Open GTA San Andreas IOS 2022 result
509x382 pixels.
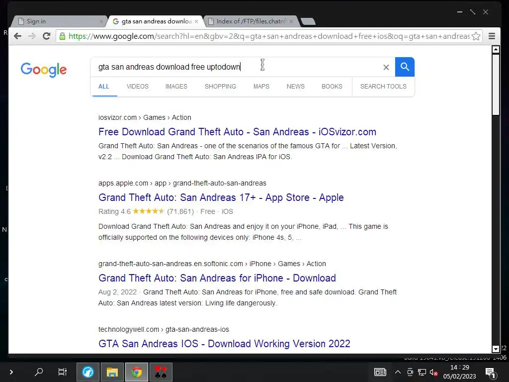tap(224, 344)
